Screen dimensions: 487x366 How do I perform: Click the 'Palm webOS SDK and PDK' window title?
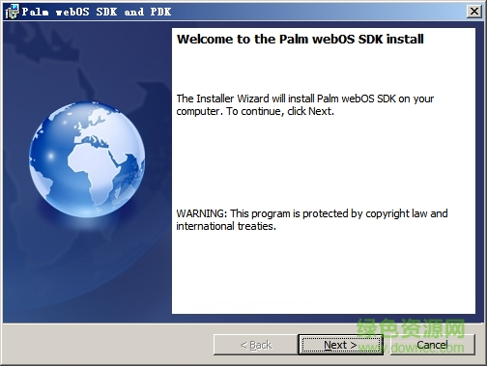(97, 12)
